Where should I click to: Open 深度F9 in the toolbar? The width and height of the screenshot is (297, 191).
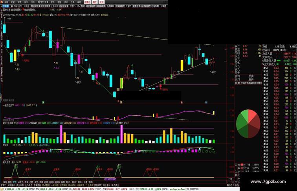pos(73,6)
